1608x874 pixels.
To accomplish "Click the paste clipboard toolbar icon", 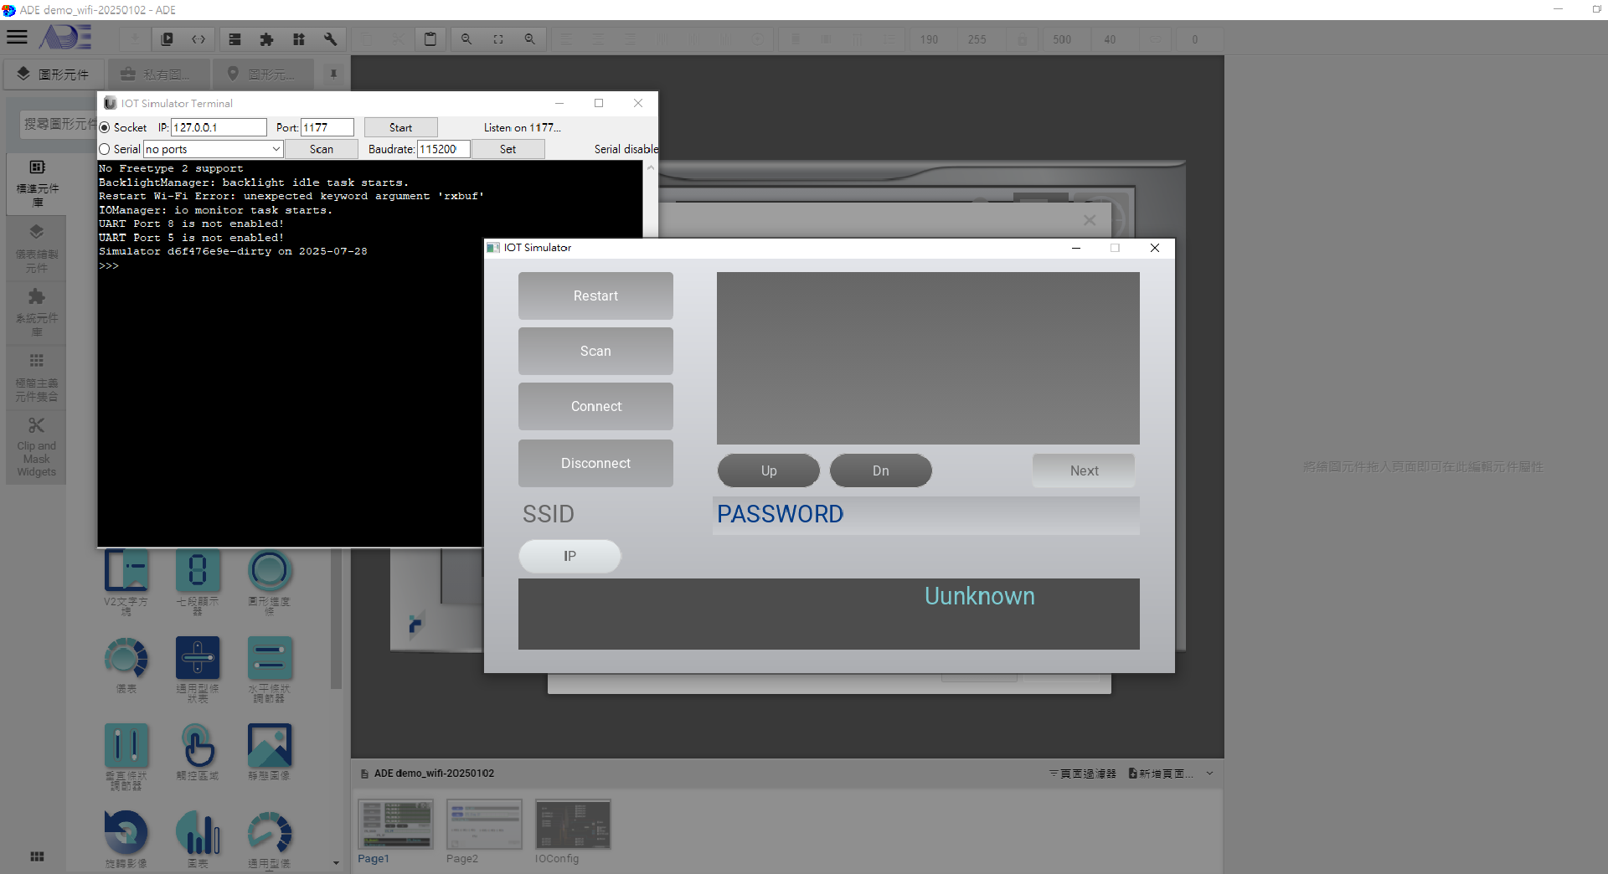I will [x=430, y=39].
